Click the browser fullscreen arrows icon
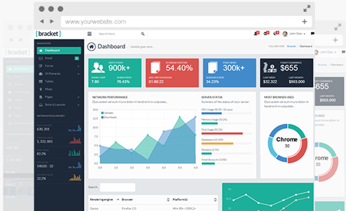This screenshot has width=346, height=211. [307, 9]
